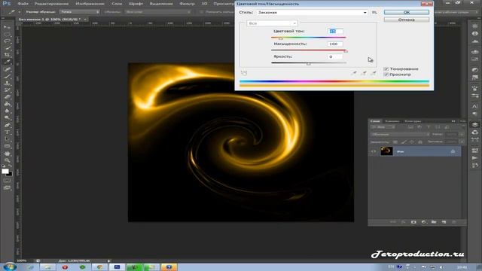Screen dimensions: 482x271
Task: Select the Quick Selection tool
Action: (7, 48)
